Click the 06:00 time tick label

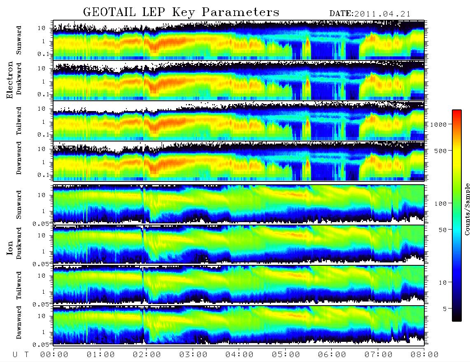(x=332, y=355)
